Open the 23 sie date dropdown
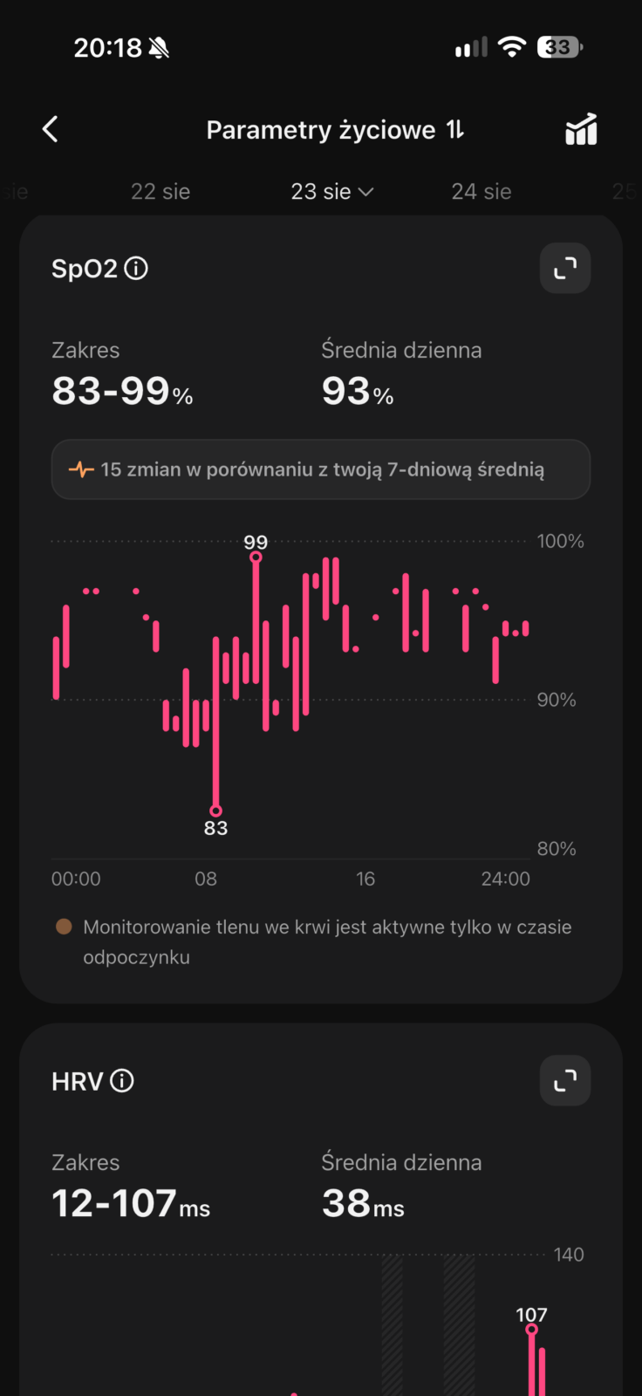 (x=332, y=191)
